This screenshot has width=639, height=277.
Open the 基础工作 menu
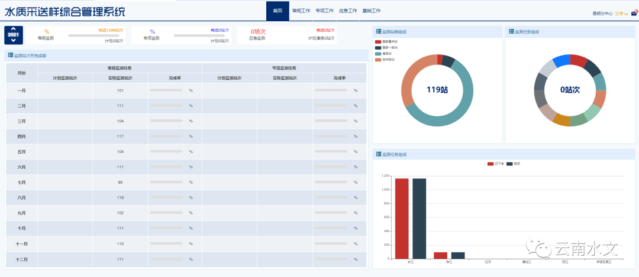tap(371, 11)
